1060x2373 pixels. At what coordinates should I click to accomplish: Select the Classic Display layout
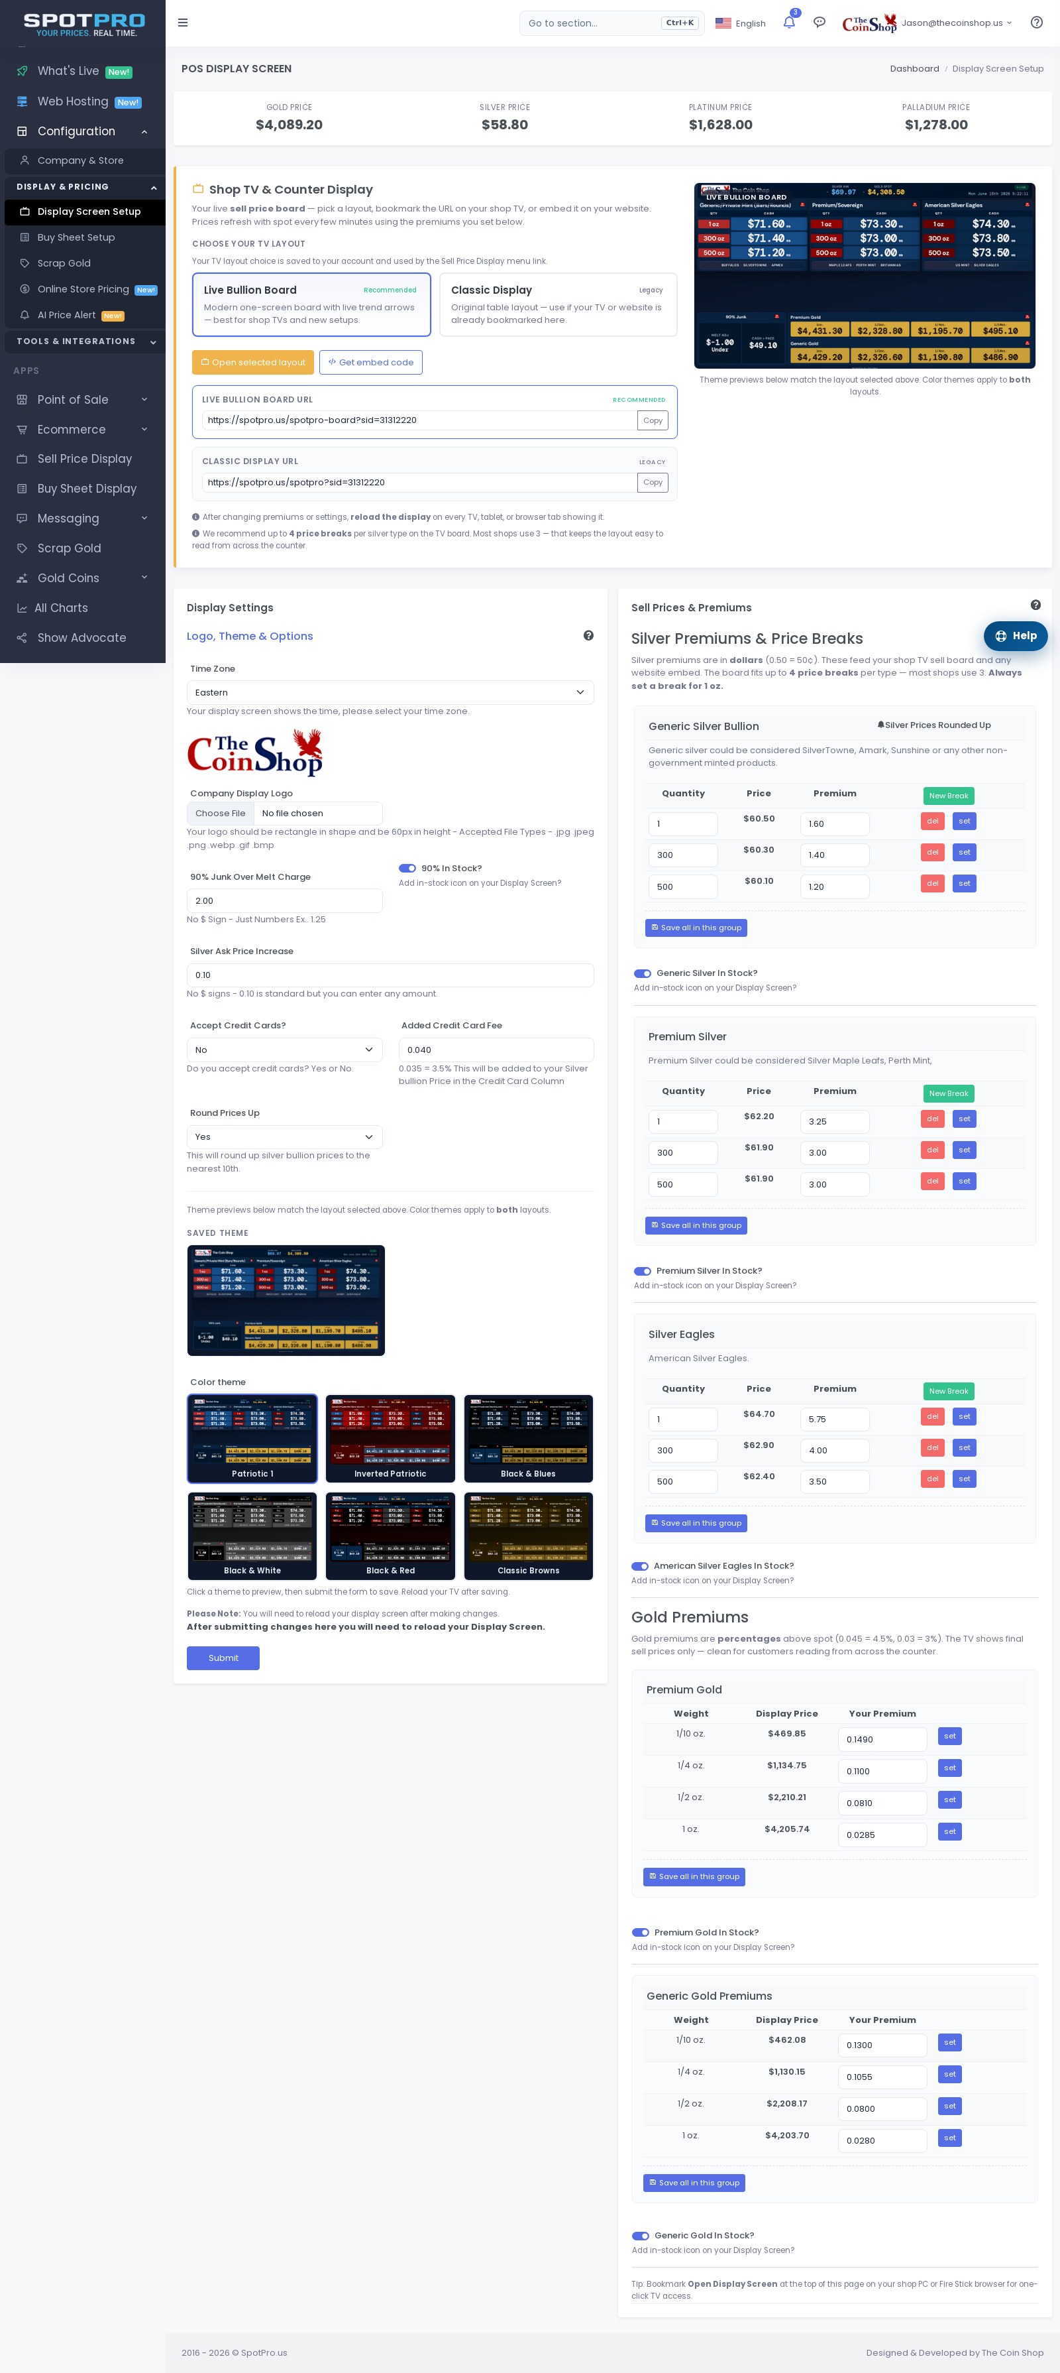tap(558, 305)
